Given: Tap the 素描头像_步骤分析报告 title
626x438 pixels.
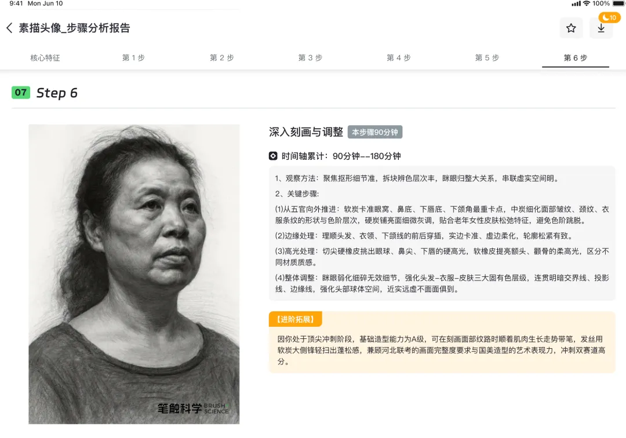Looking at the screenshot, I should click(x=74, y=28).
